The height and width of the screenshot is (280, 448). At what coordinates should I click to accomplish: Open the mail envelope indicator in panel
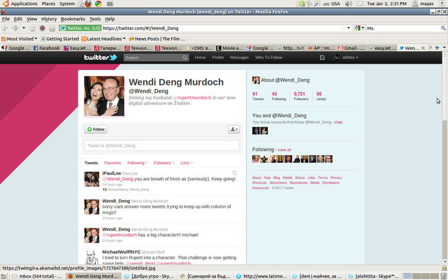pos(360,3)
